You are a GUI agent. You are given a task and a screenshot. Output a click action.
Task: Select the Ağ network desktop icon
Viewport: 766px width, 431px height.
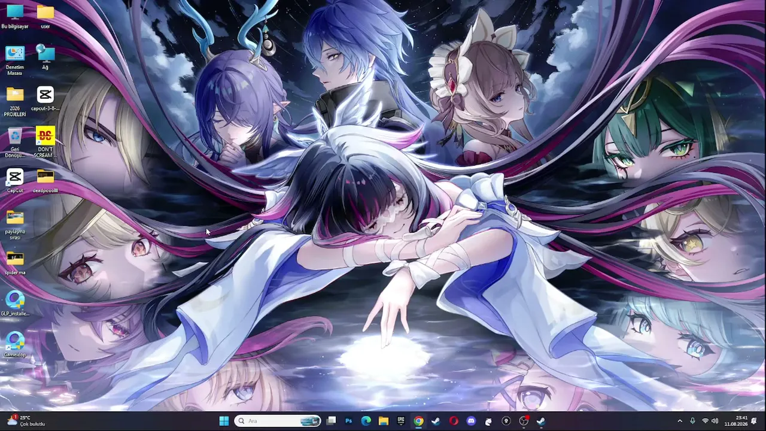(x=45, y=57)
